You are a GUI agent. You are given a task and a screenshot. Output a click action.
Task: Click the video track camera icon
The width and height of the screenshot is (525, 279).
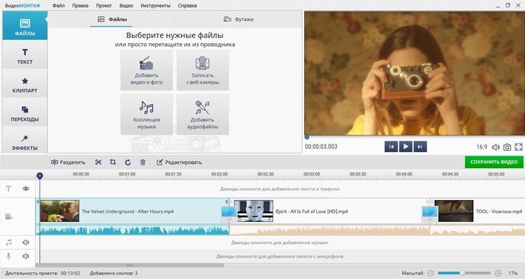point(8,217)
